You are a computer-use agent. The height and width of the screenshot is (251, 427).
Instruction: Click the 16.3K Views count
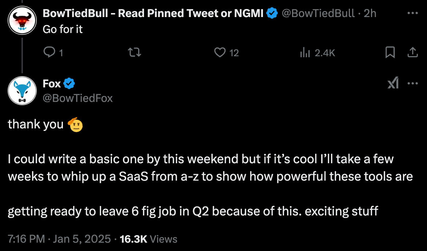(x=148, y=239)
